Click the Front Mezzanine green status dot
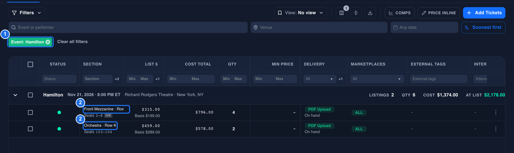The height and width of the screenshot is (153, 514). pos(59,112)
